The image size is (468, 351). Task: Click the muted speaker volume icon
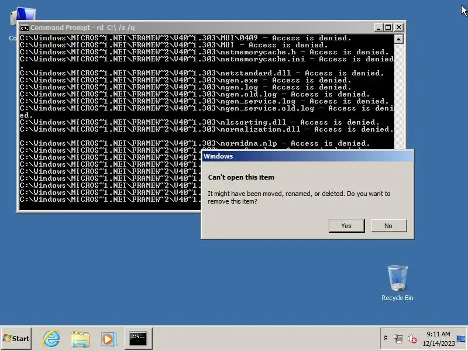pyautogui.click(x=412, y=339)
